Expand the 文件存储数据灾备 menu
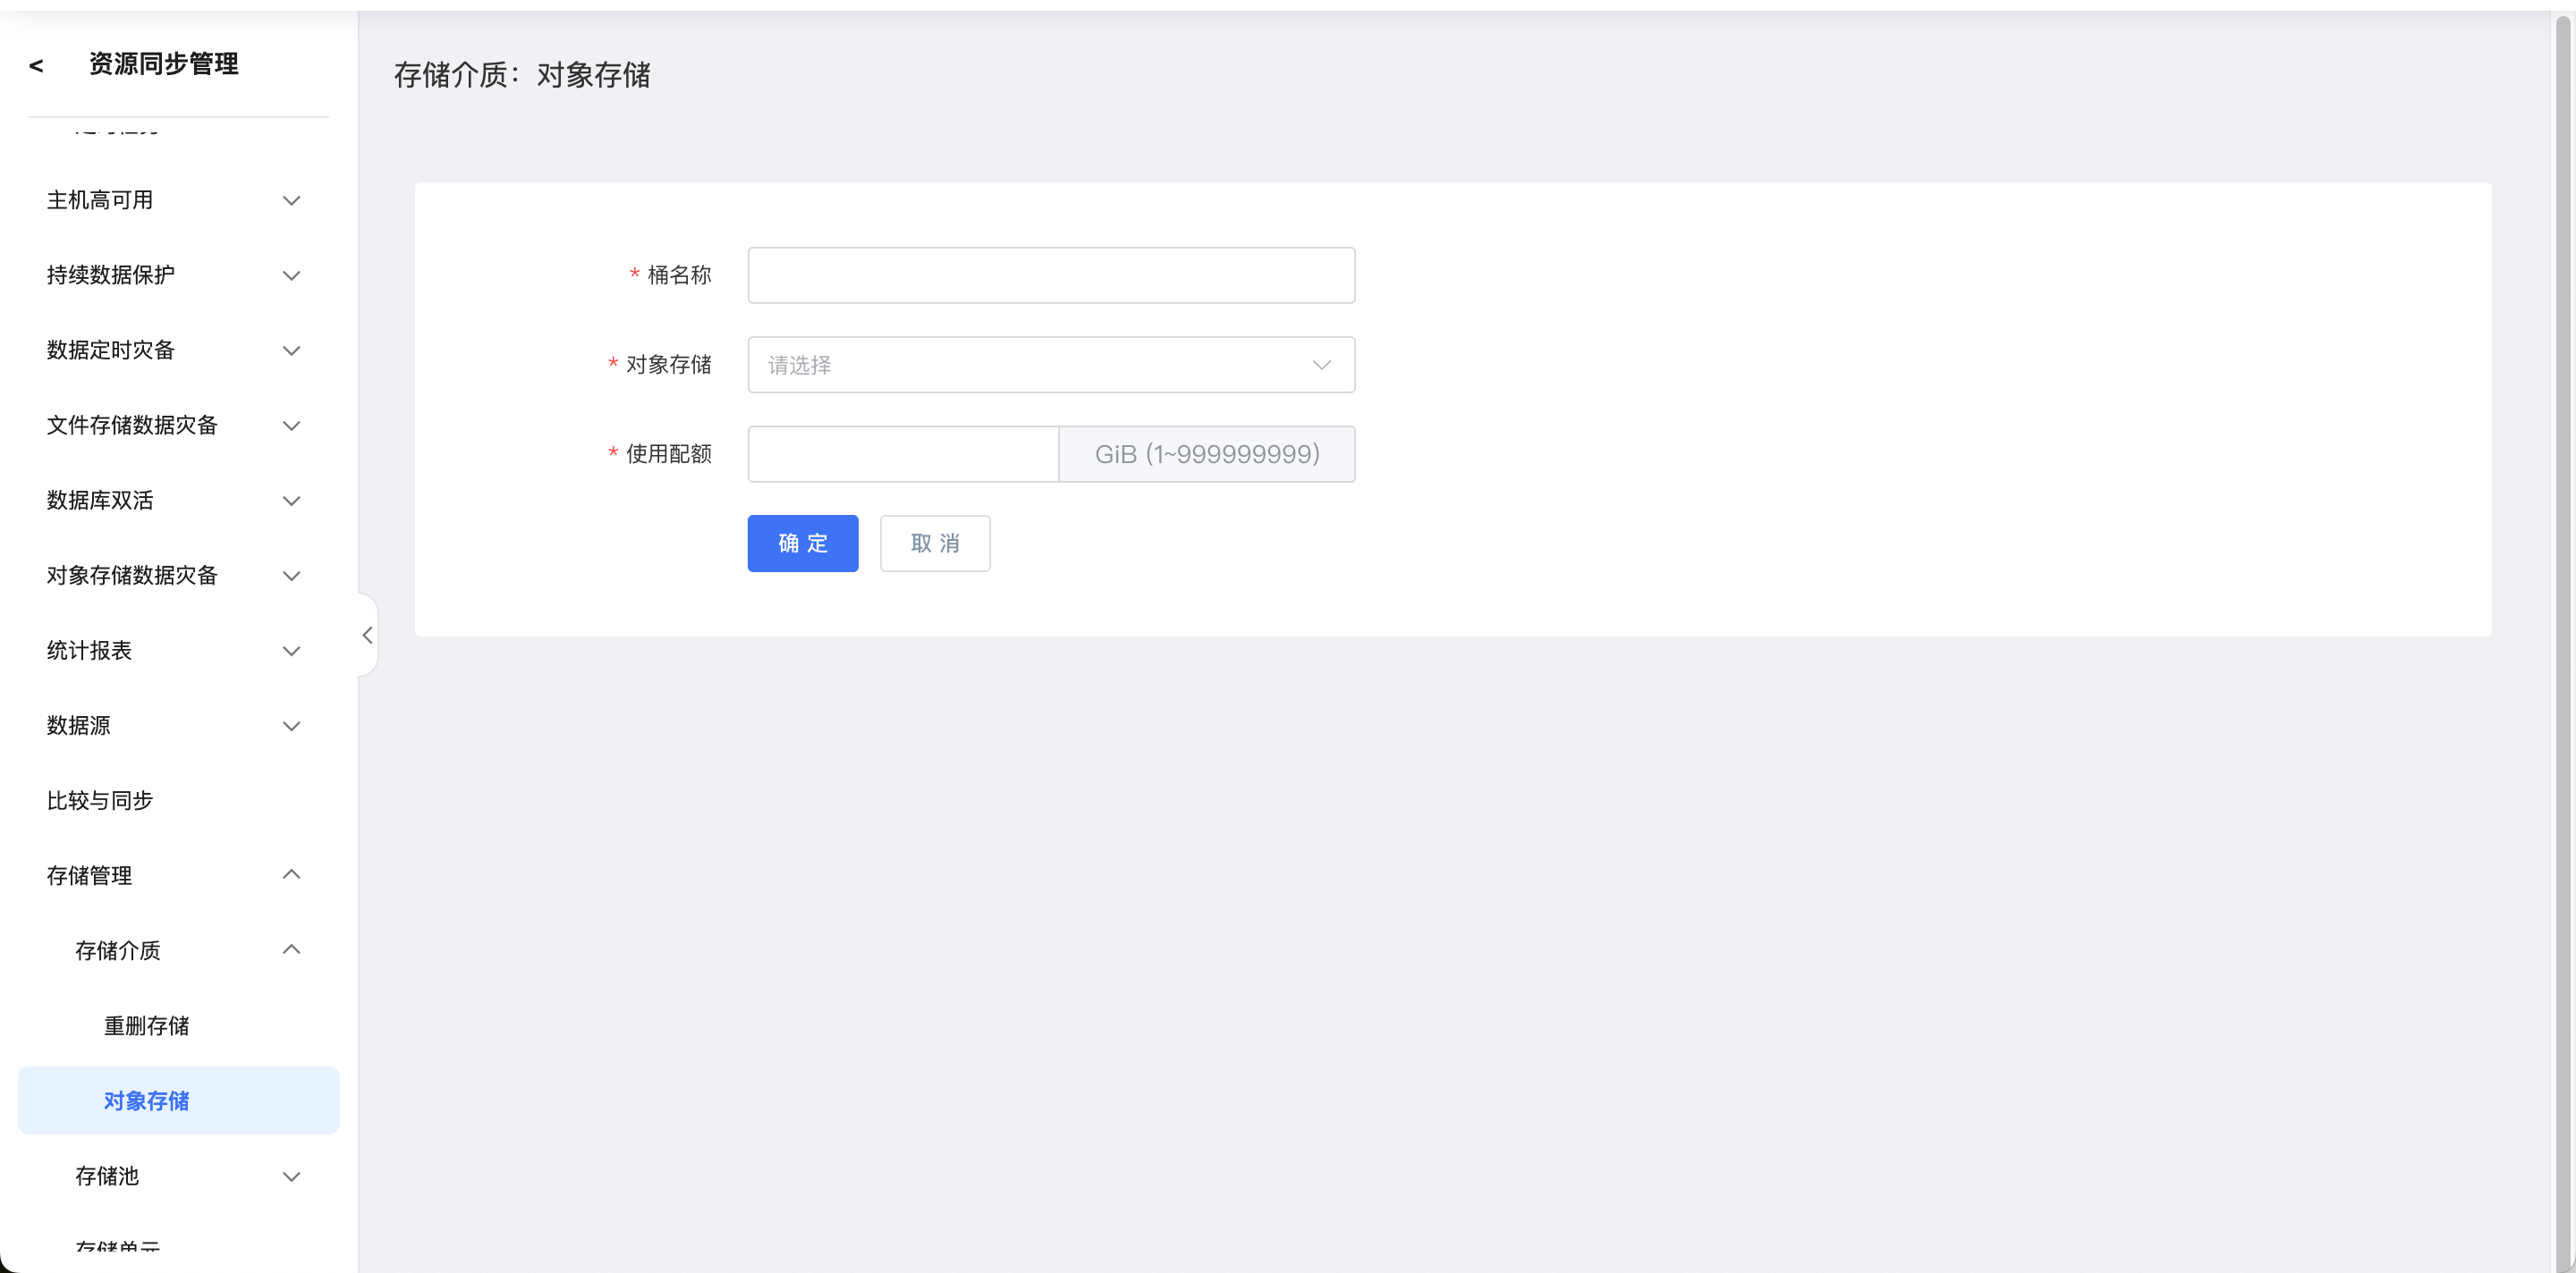The image size is (2576, 1273). click(x=172, y=425)
